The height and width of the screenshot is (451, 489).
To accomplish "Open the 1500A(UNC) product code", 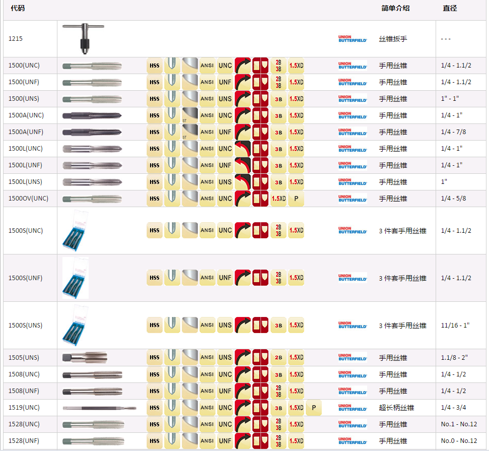I will 26,115.
